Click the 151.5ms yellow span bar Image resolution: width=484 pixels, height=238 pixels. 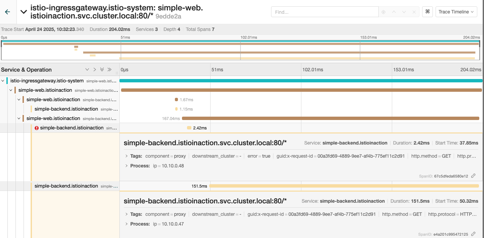point(344,186)
